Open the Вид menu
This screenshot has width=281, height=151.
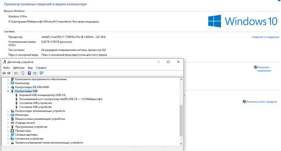[30, 68]
